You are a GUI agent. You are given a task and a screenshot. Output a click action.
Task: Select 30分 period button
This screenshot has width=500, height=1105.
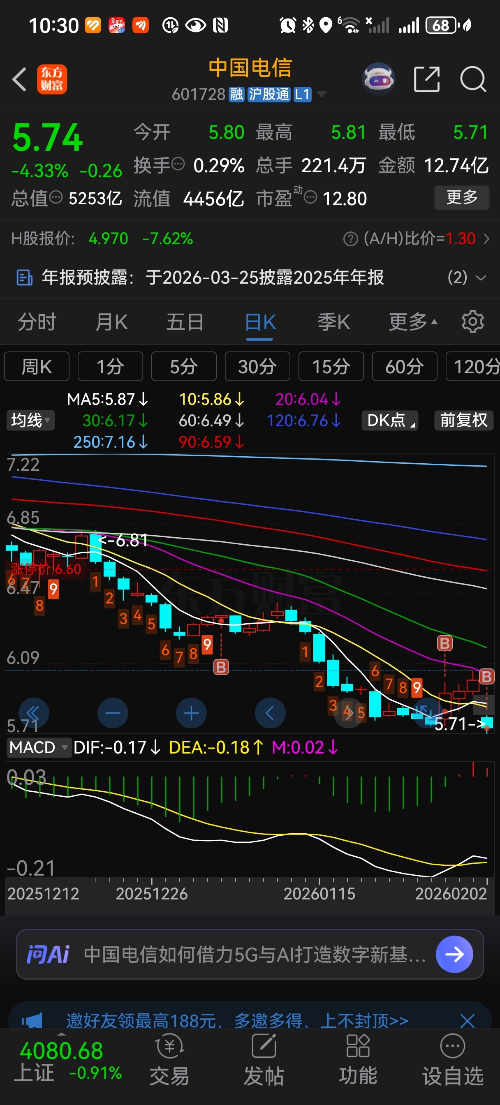(257, 366)
